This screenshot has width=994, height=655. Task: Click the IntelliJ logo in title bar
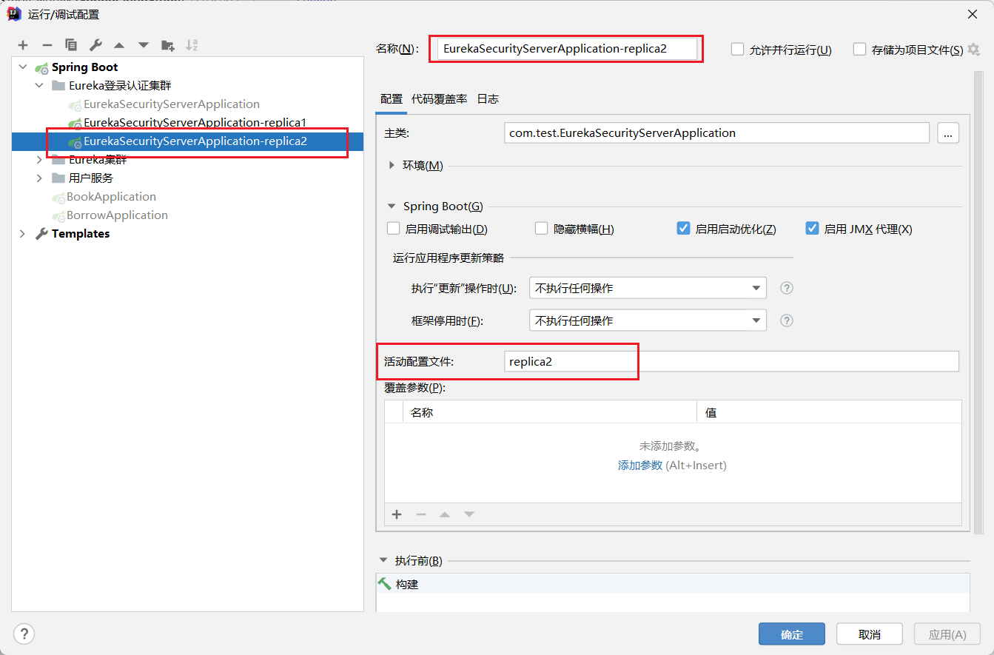13,14
